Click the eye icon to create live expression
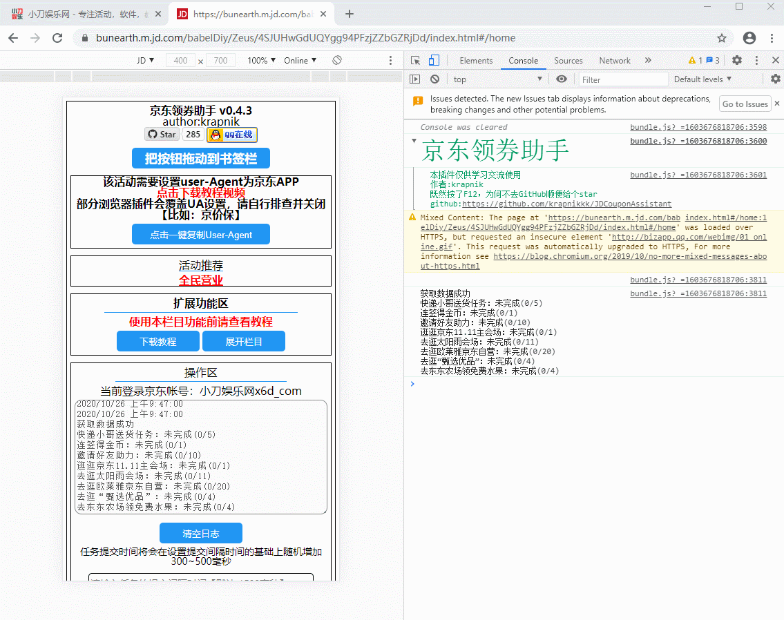This screenshot has height=620, width=784. 561,79
